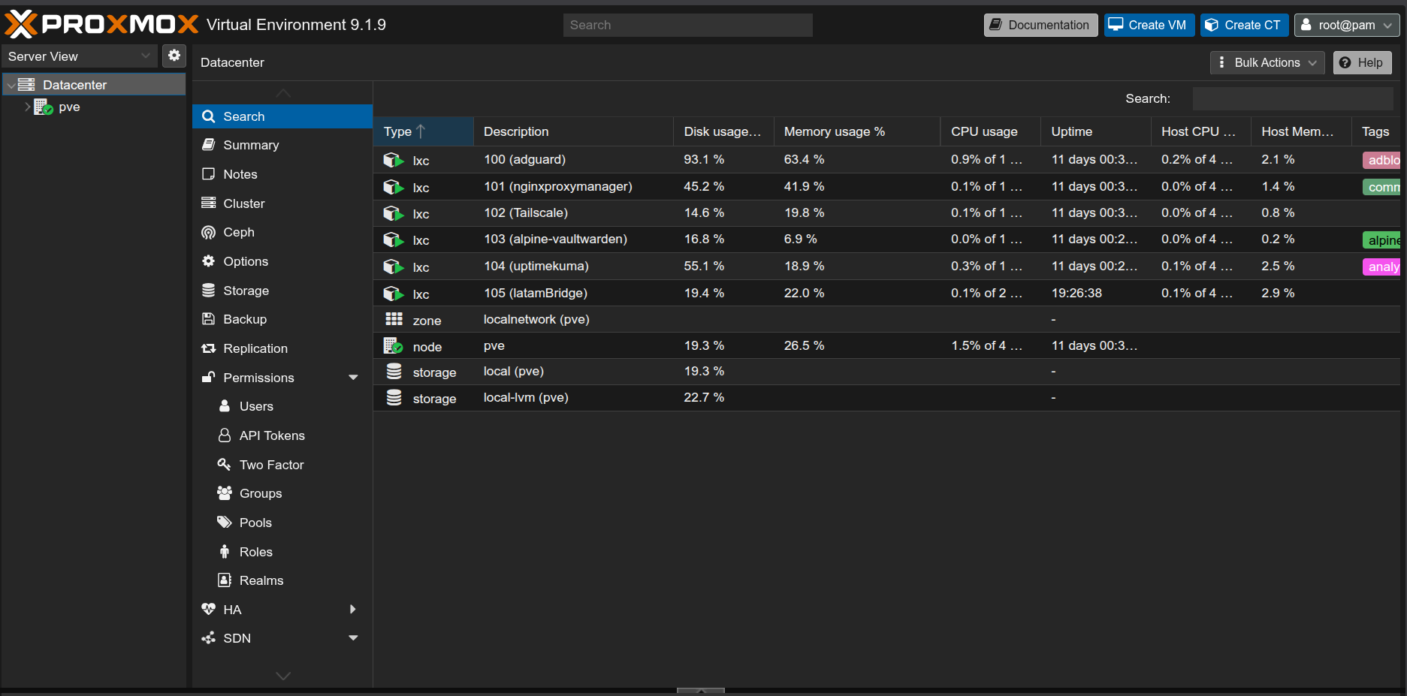The width and height of the screenshot is (1407, 696).
Task: Click the lxc icon for 101 (nginxproxymanager)
Action: coord(394,187)
